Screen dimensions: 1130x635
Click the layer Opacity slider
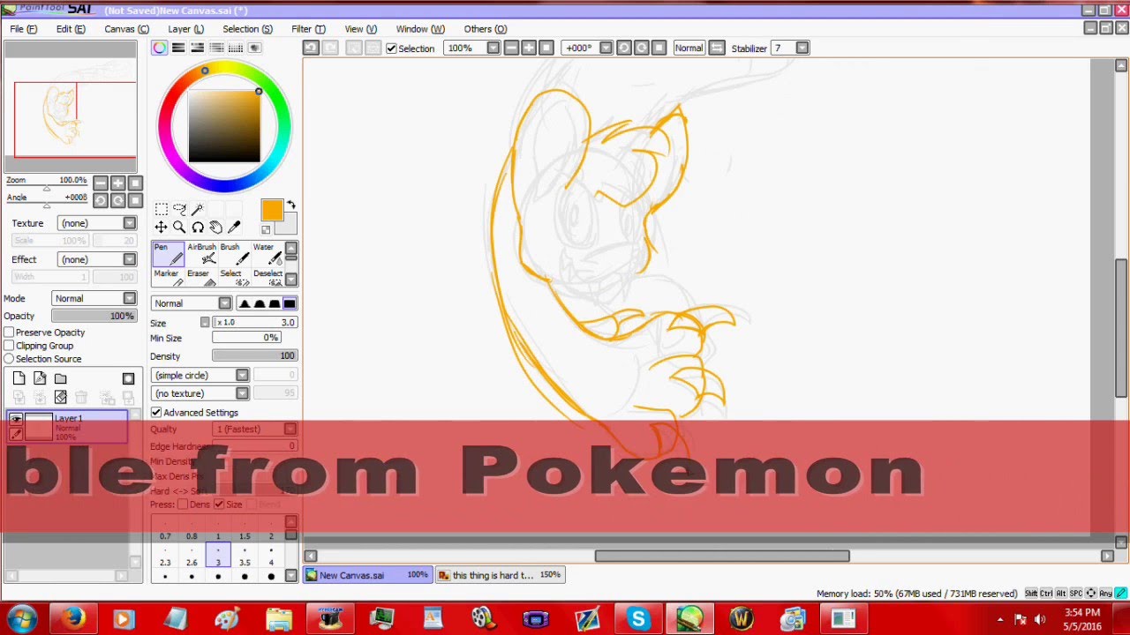tap(94, 316)
